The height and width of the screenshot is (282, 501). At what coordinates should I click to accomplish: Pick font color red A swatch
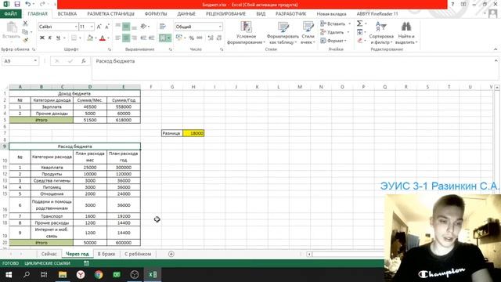tap(103, 38)
